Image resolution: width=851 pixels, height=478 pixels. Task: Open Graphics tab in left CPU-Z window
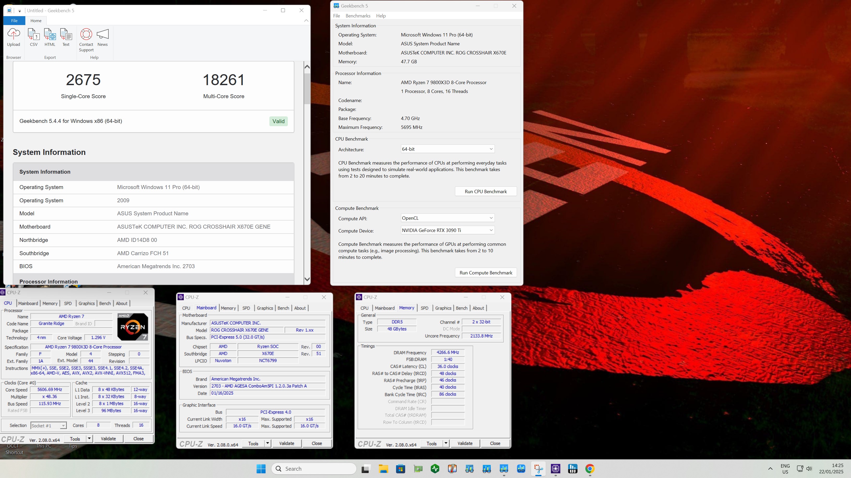point(87,304)
